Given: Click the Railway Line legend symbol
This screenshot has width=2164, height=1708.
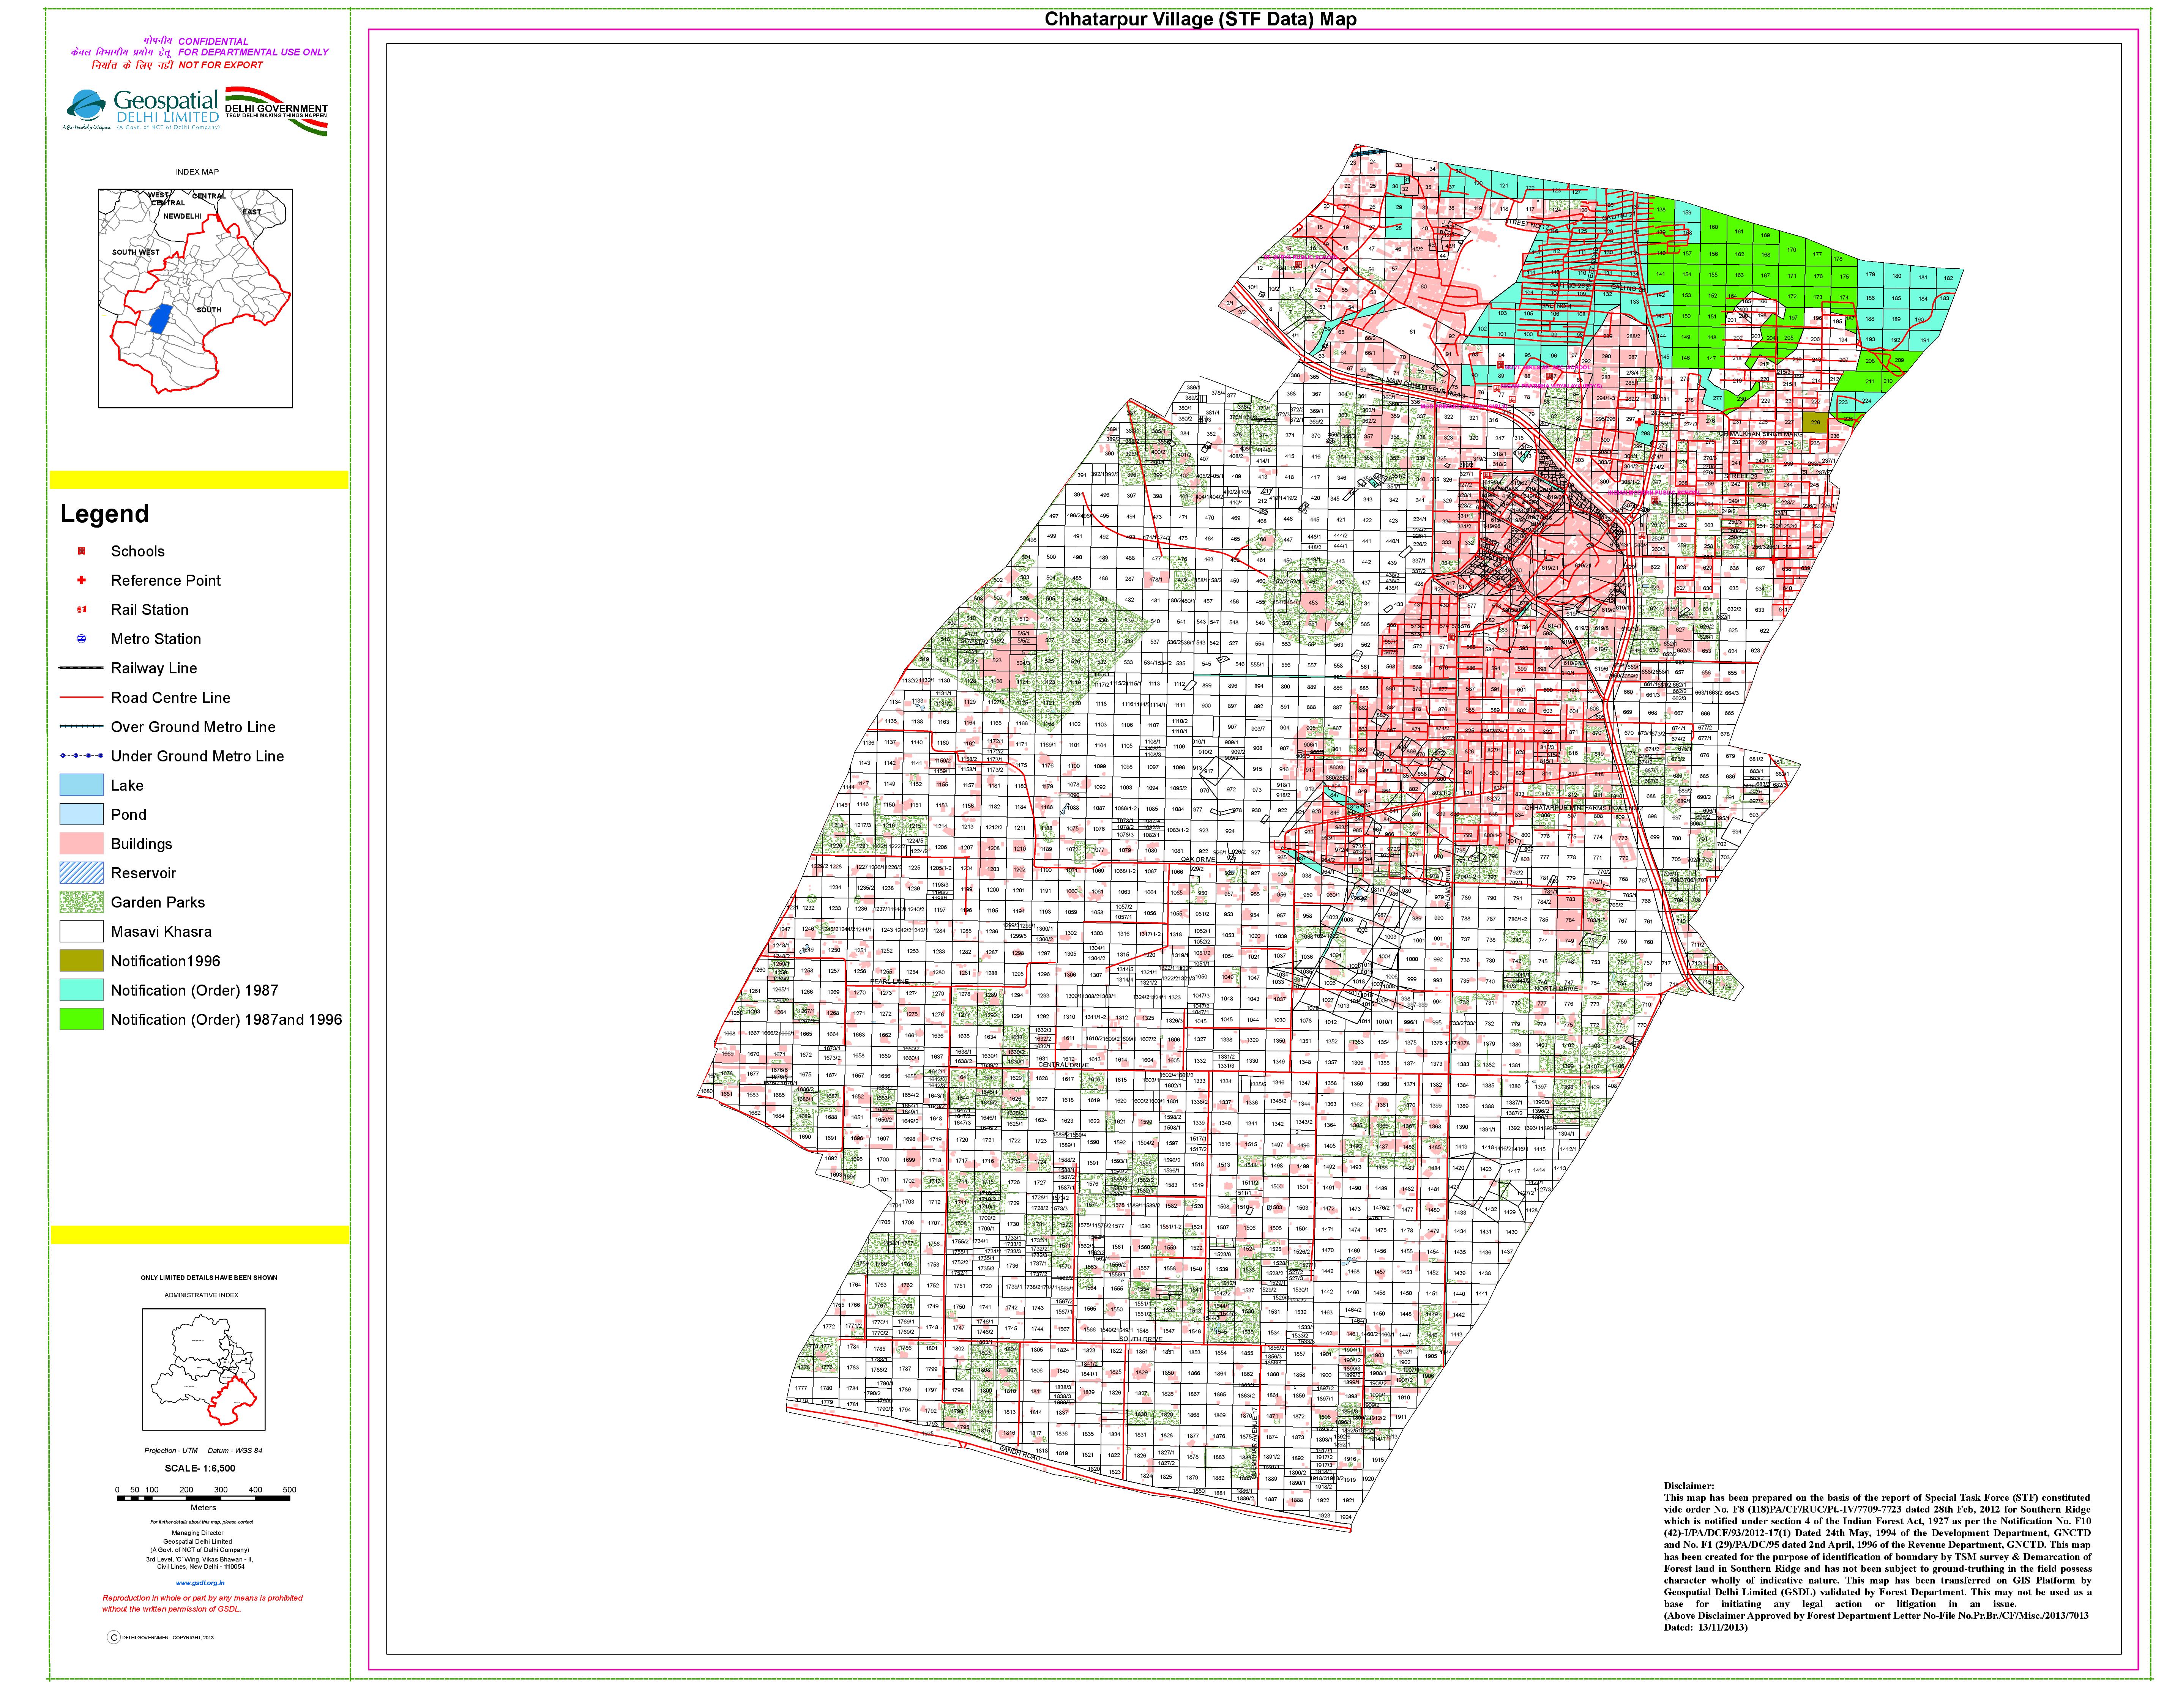Looking at the screenshot, I should [81, 668].
